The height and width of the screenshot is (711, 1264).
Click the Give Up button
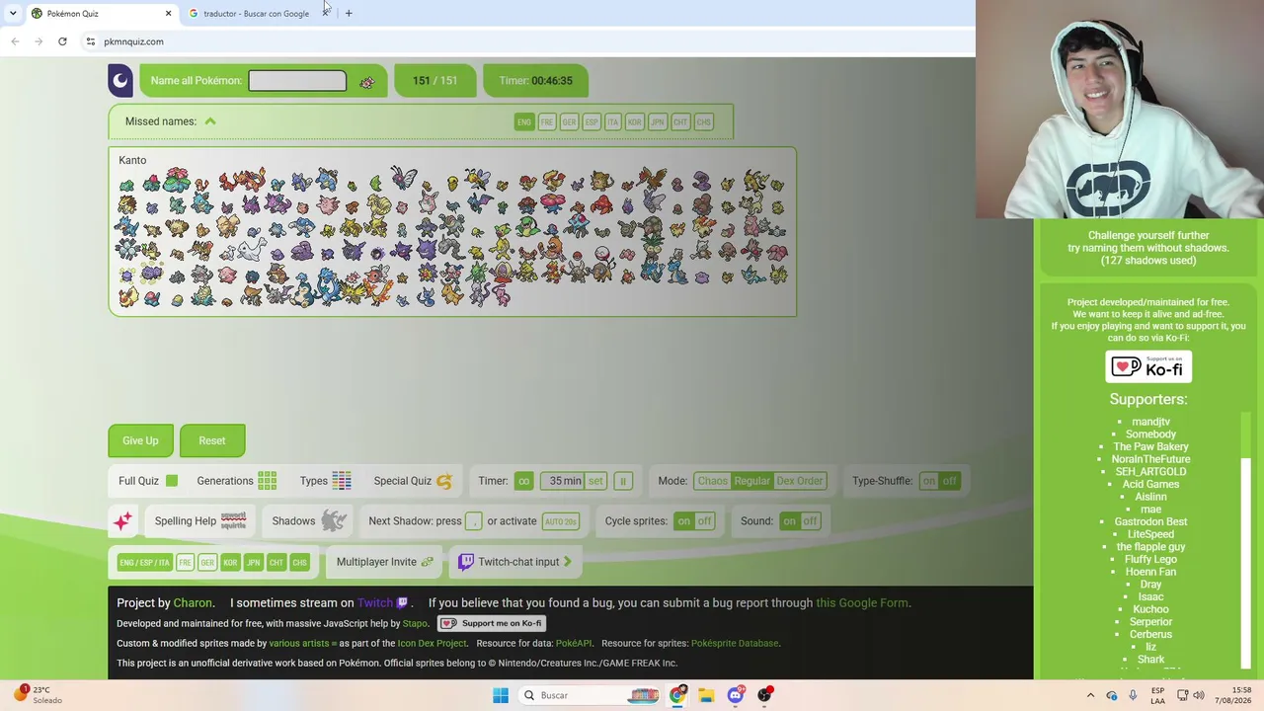(140, 441)
